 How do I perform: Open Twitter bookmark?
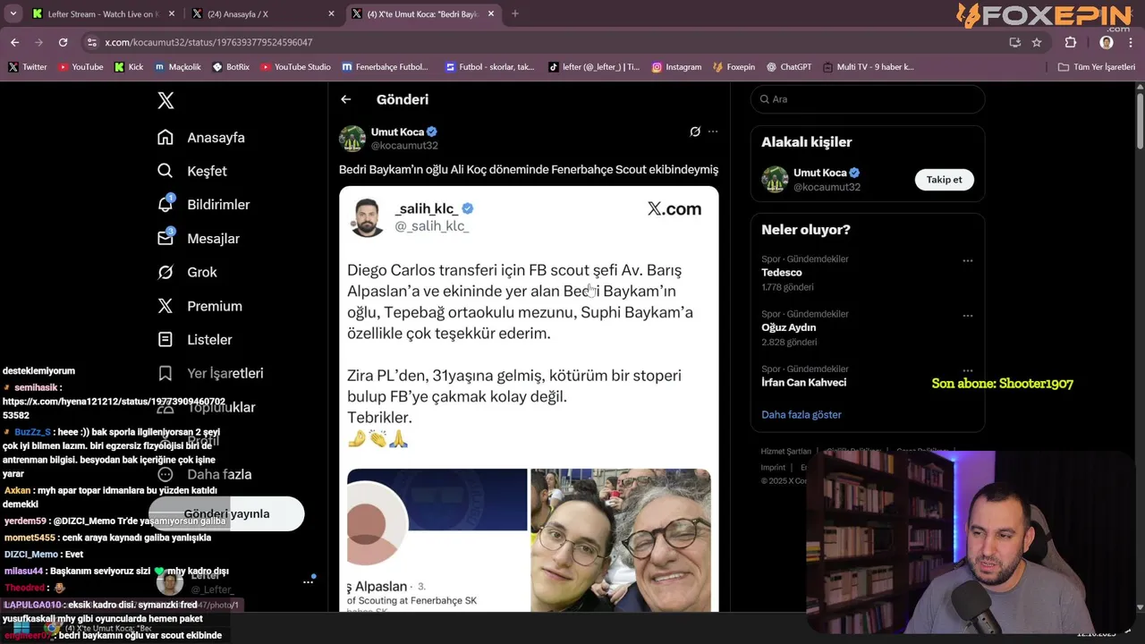tap(28, 67)
